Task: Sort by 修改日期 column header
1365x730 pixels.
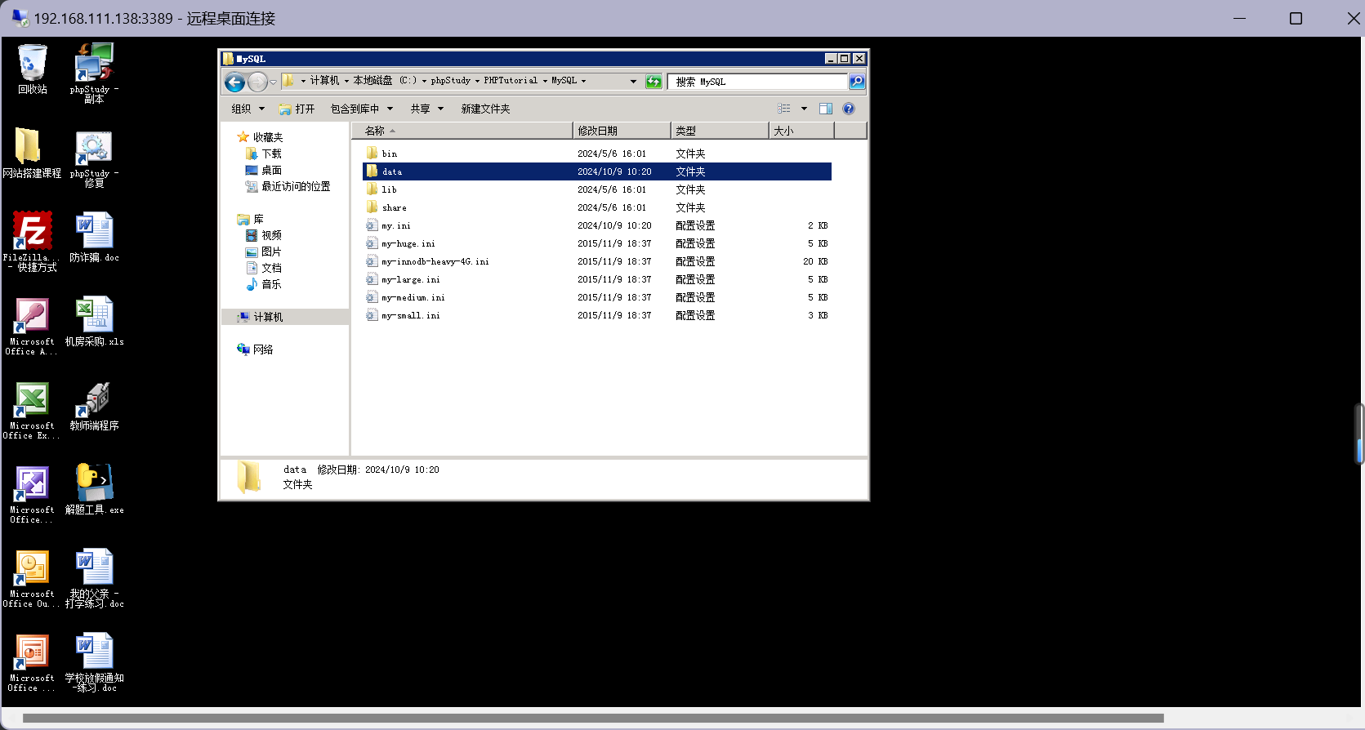Action: (x=622, y=131)
